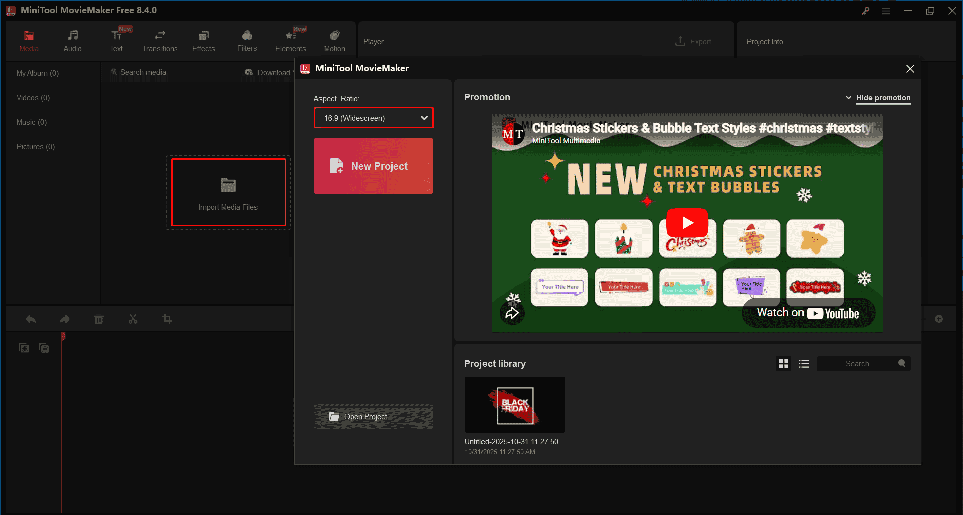Viewport: 963px width, 515px height.
Task: Select the Split scissors tool on timeline
Action: tap(133, 319)
